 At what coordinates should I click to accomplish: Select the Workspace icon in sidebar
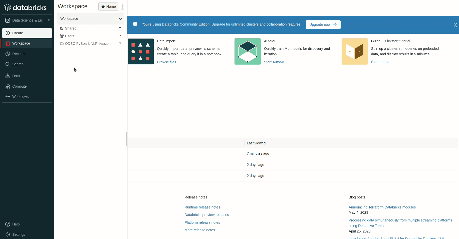[8, 43]
